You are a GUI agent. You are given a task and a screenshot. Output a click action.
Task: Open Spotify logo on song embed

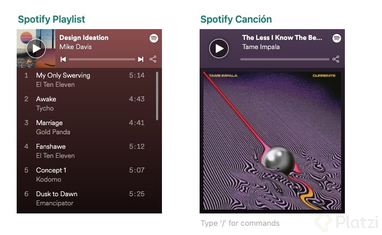[337, 38]
